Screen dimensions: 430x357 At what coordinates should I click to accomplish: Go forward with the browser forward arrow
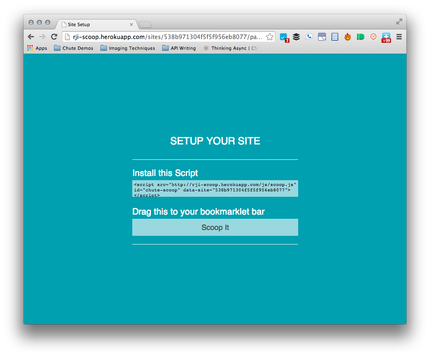43,37
